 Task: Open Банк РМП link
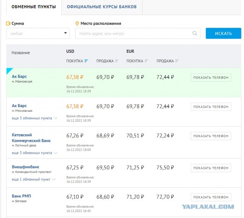pyautogui.click(x=21, y=196)
